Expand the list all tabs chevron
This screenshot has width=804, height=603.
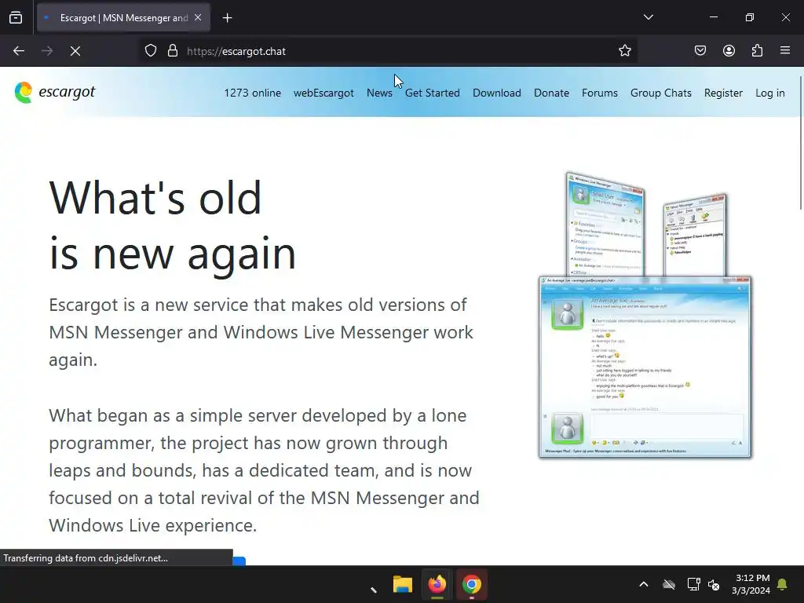tap(648, 17)
